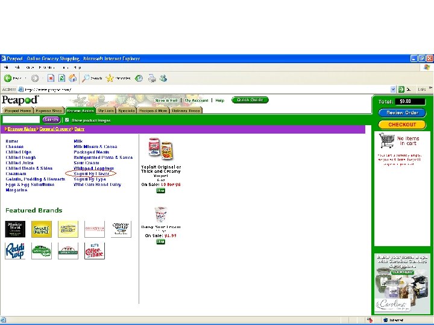Screen dimensions: 434x325
Task: Print the page with the printer icon
Action: click(152, 78)
